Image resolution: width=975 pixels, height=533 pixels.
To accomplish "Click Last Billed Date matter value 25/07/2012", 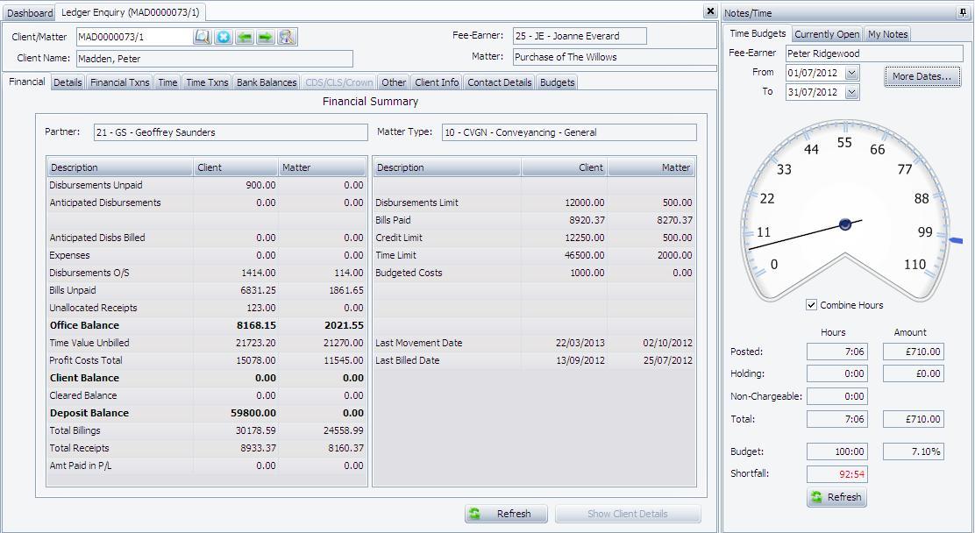I will 667,360.
